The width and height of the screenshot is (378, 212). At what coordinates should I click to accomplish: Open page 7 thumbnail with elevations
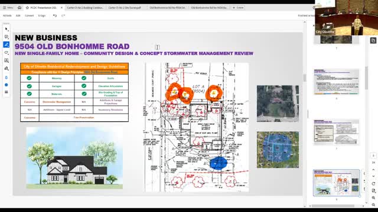336,132
